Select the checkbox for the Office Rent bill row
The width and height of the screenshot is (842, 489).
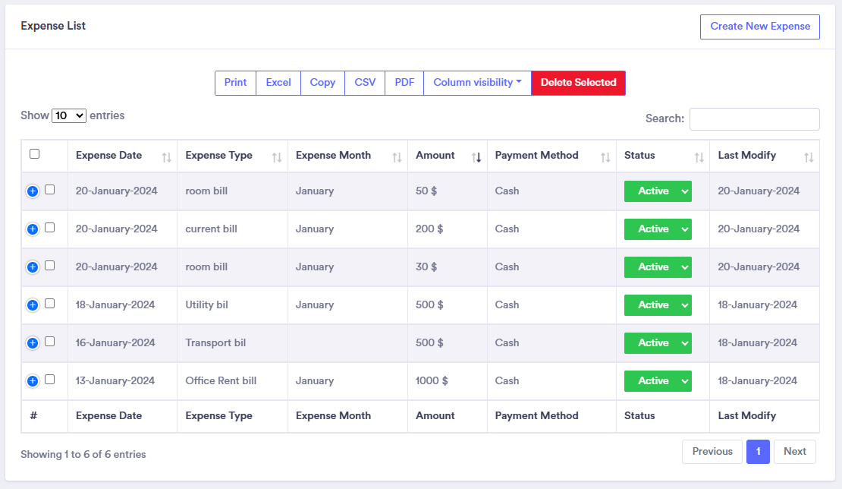49,380
